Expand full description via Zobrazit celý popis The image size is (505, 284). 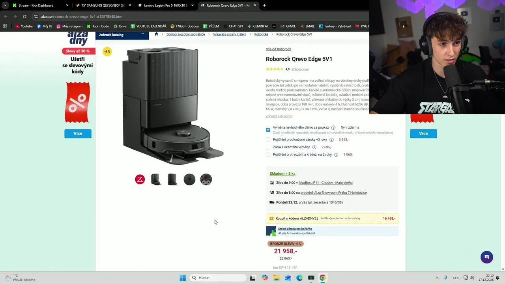click(279, 116)
